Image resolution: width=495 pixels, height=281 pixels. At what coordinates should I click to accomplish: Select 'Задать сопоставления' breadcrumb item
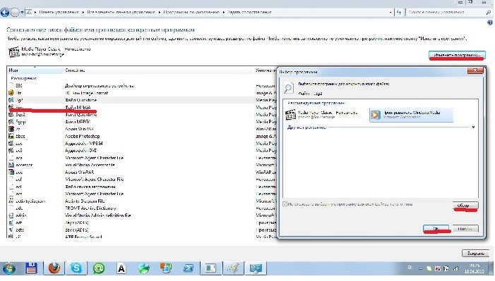pos(249,12)
